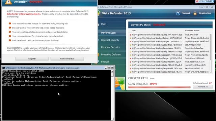Screen dimensions: 216x121
Task: Click the scan process progress bar
Action: coord(159,87)
